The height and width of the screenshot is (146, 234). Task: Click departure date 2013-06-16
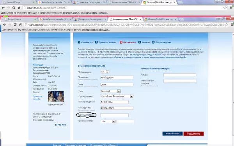54,76
